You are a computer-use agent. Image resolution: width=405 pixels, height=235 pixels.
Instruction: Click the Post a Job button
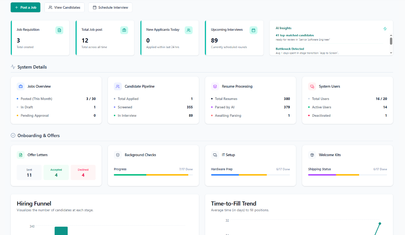(25, 7)
